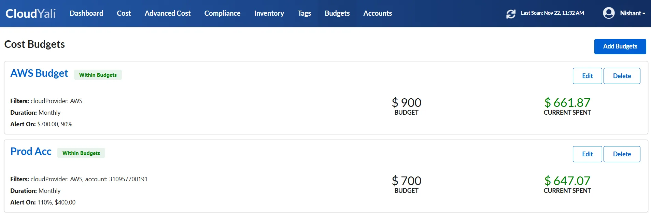Image resolution: width=651 pixels, height=213 pixels.
Task: Open the Tags page
Action: point(304,13)
